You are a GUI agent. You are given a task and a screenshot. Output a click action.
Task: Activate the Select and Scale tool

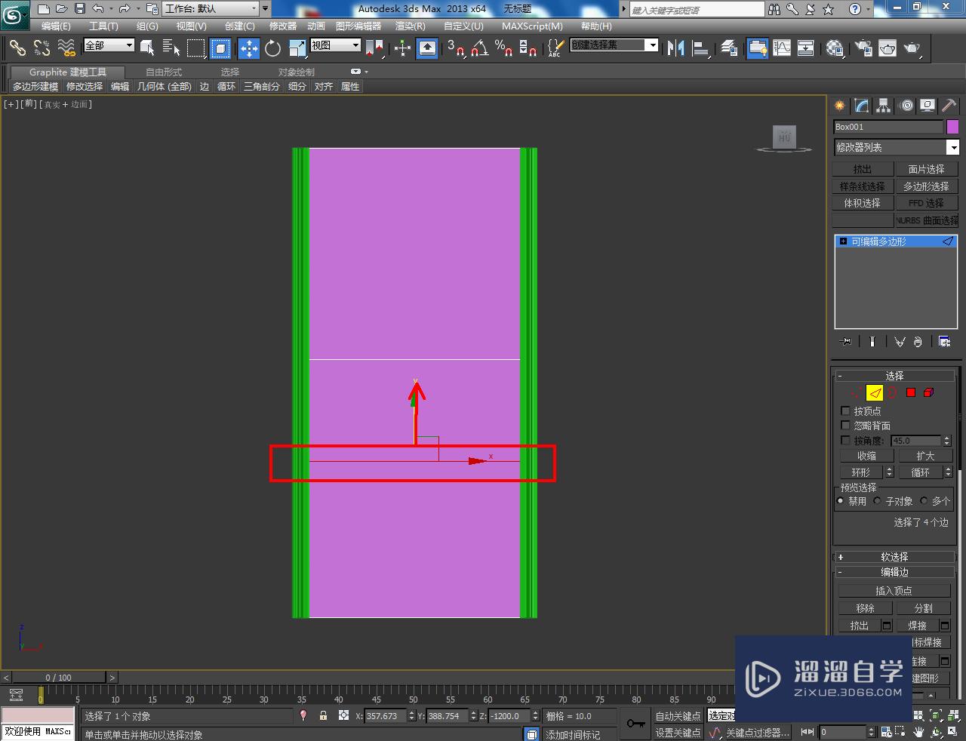tap(297, 48)
